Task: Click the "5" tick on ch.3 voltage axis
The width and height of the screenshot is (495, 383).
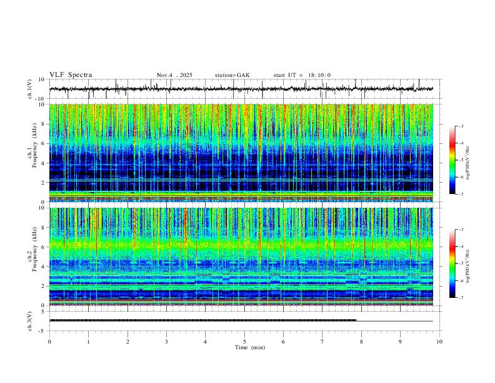Action: click(x=44, y=312)
